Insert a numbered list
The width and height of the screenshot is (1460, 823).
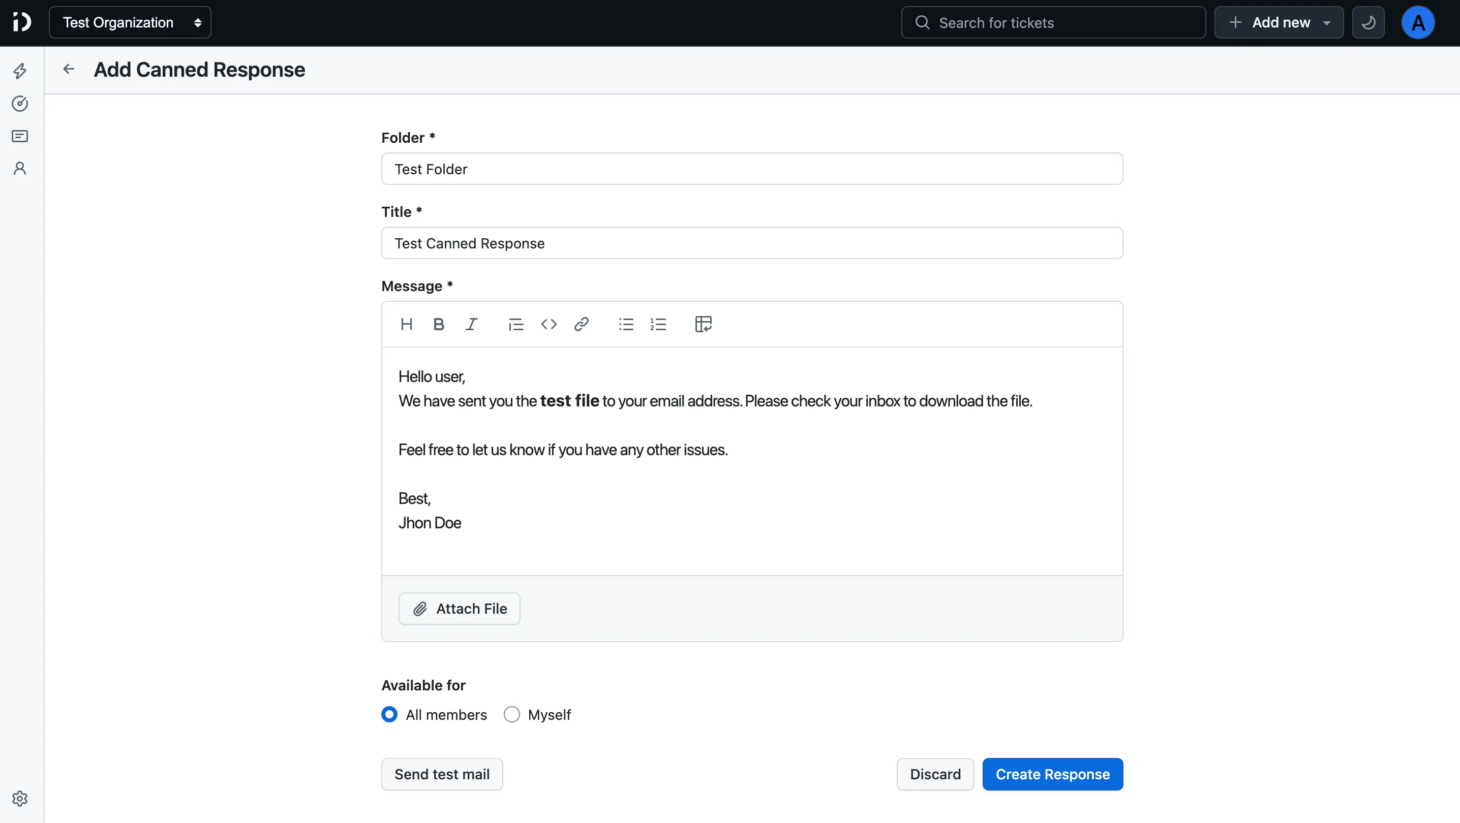[659, 324]
